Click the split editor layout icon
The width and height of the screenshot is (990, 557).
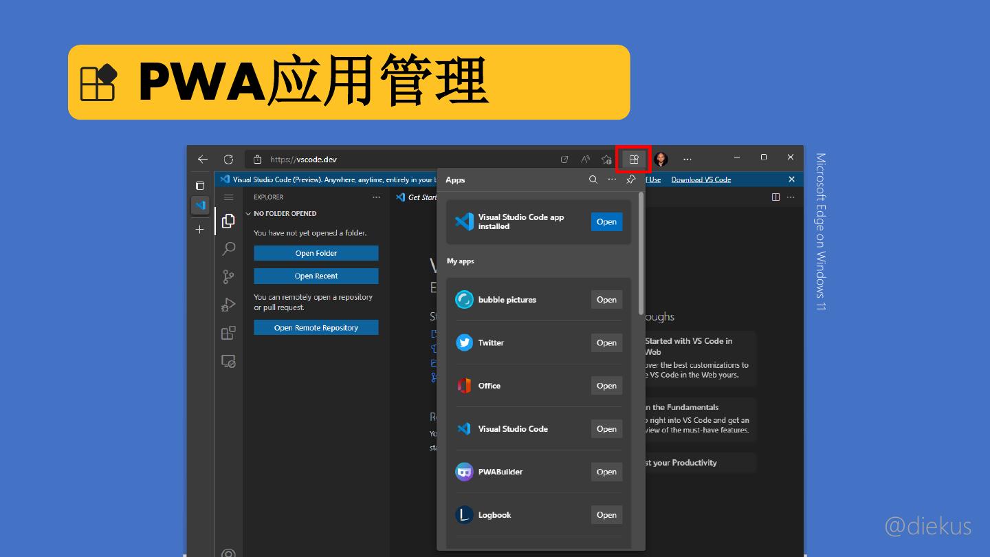[775, 197]
